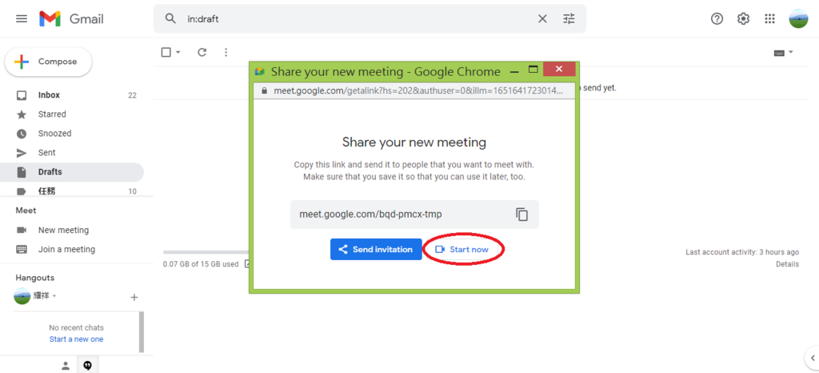Clear the search with the X icon
Viewport: 819px width, 373px height.
(542, 18)
